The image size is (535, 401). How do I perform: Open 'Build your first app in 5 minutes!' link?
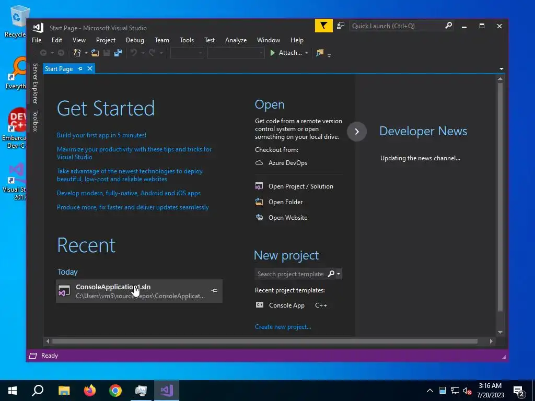(x=101, y=135)
